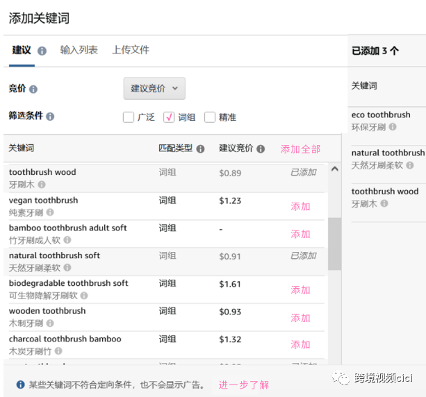Click info icon next to 建议 tab
Screen dimensions: 426x397
click(42, 51)
